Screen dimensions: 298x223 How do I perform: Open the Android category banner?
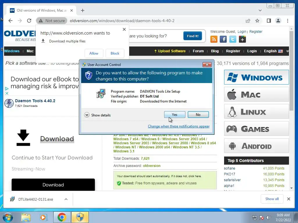[256, 146]
